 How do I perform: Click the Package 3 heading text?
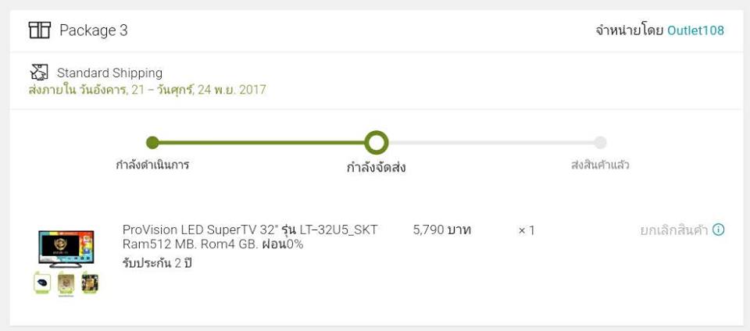94,30
